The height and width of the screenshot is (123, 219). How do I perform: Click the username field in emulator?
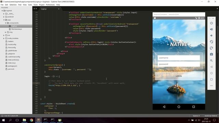tap(179, 58)
